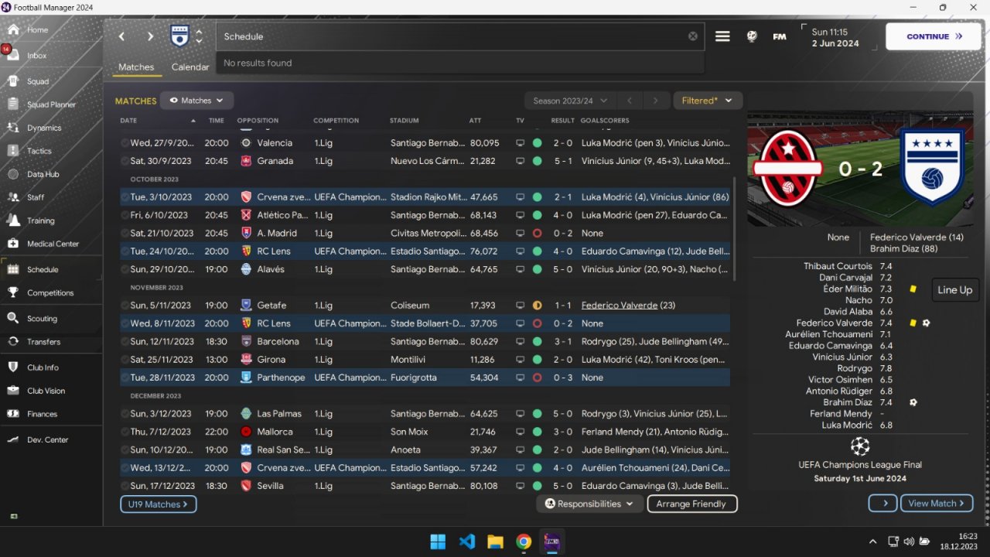
Task: Open Thibaut Courtois in the lineup list
Action: 838,266
